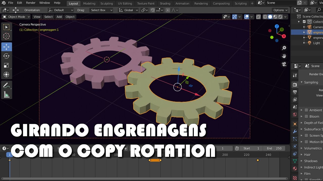The width and height of the screenshot is (323, 181).
Task: Open the Modifiers wrench properties tab
Action: click(x=295, y=131)
